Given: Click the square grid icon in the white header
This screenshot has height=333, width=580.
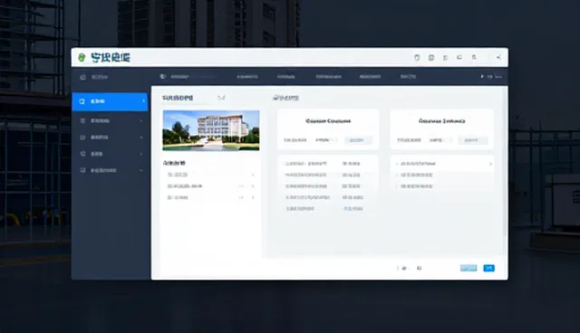Looking at the screenshot, I should [x=431, y=58].
